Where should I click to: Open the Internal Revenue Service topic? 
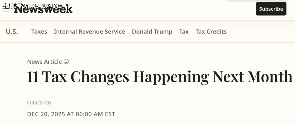[x=89, y=32]
